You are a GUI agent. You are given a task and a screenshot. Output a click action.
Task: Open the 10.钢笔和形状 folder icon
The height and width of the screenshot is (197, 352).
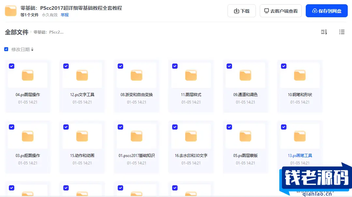(300, 75)
